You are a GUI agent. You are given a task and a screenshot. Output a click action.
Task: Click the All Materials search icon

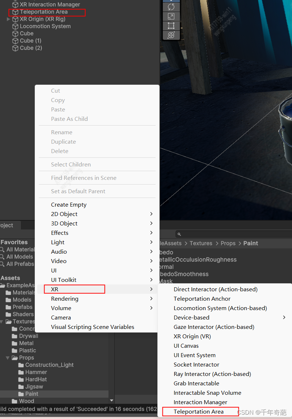point(3,249)
